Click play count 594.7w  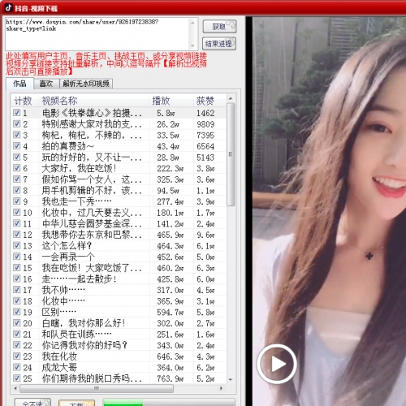coord(171,312)
